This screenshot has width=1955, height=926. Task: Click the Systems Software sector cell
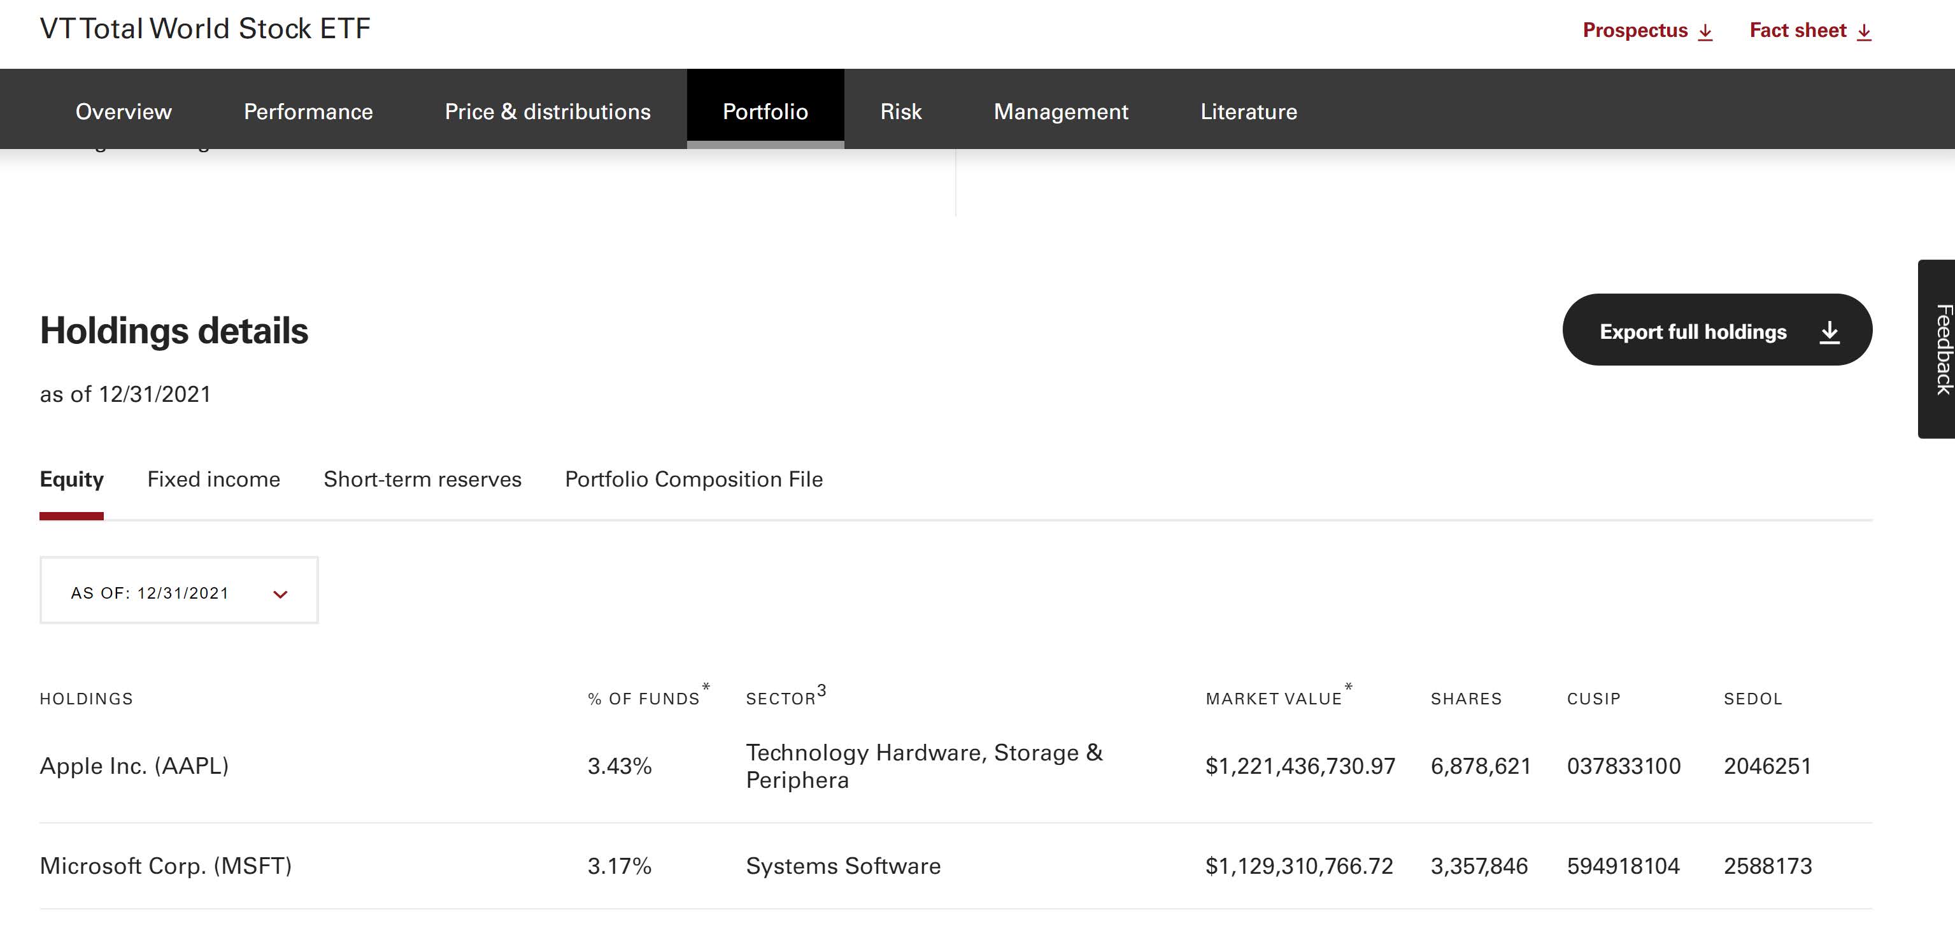point(843,866)
